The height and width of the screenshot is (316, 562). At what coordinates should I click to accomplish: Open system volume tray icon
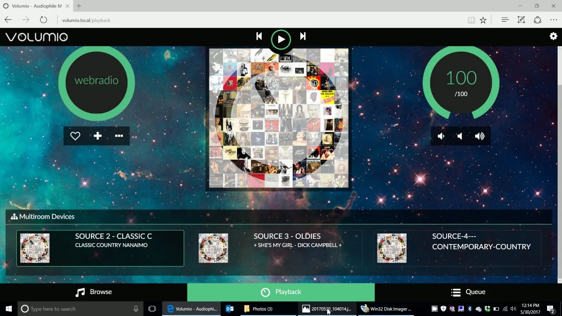coord(513,309)
